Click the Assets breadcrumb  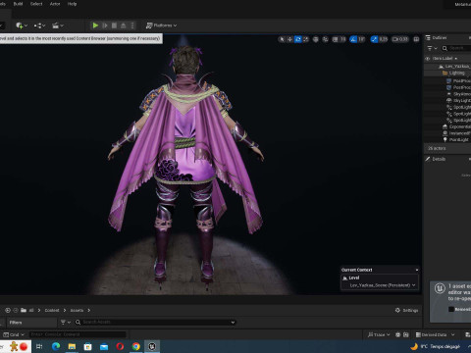77,310
